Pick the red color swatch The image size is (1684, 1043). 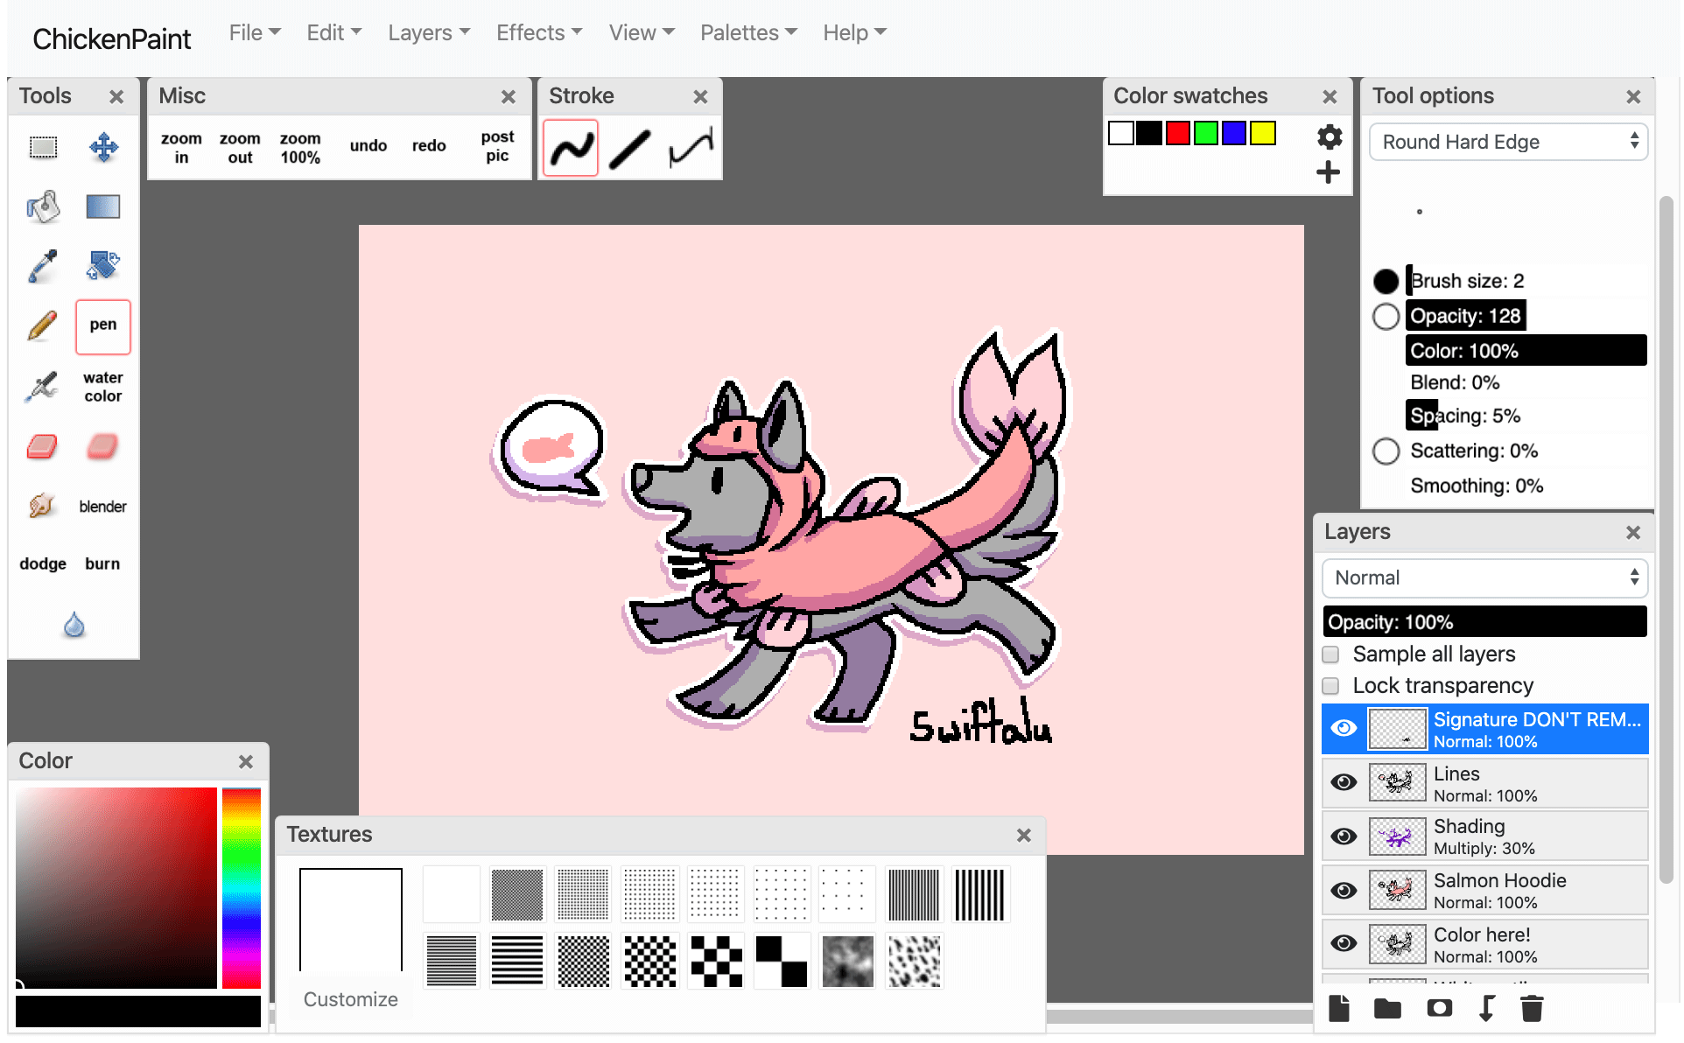point(1177,134)
